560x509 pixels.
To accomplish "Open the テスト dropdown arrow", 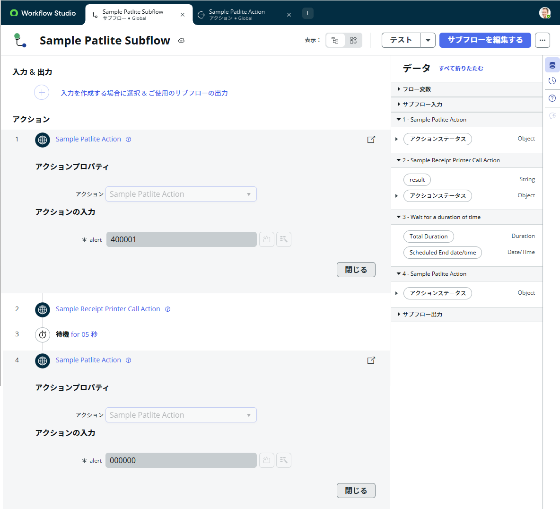I will coord(427,40).
